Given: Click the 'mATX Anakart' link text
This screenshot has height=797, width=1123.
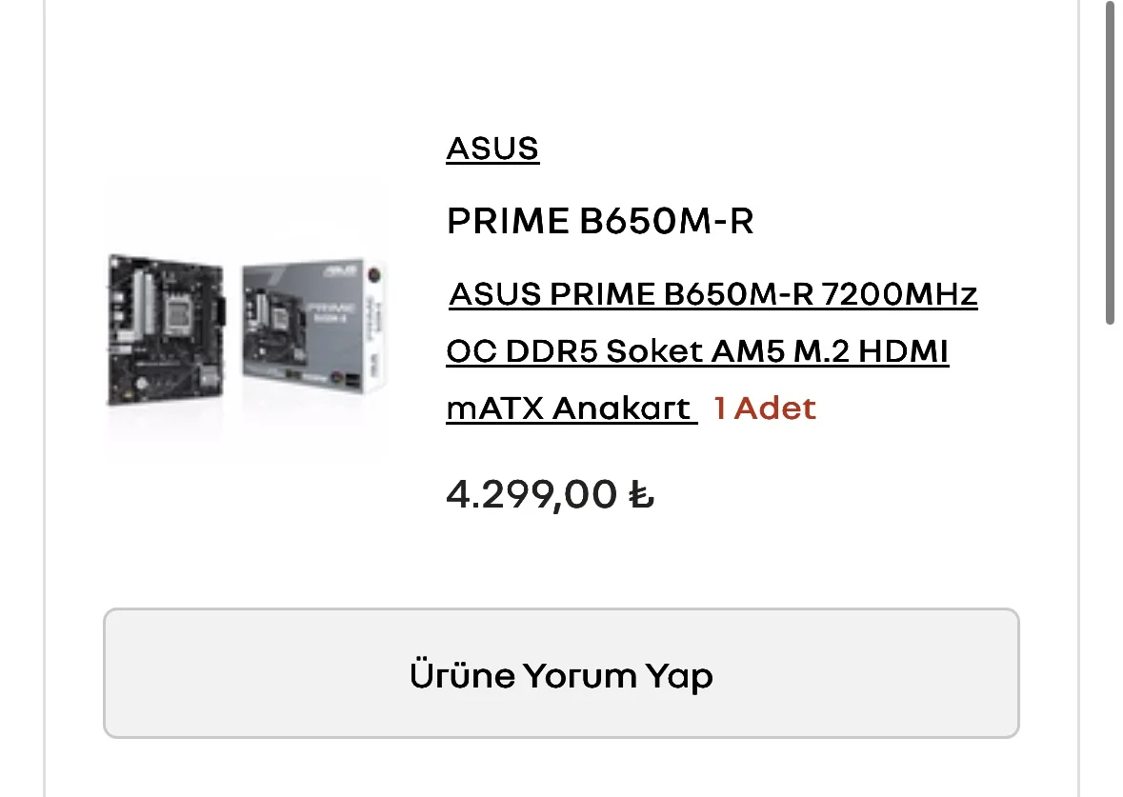Looking at the screenshot, I should [x=569, y=408].
